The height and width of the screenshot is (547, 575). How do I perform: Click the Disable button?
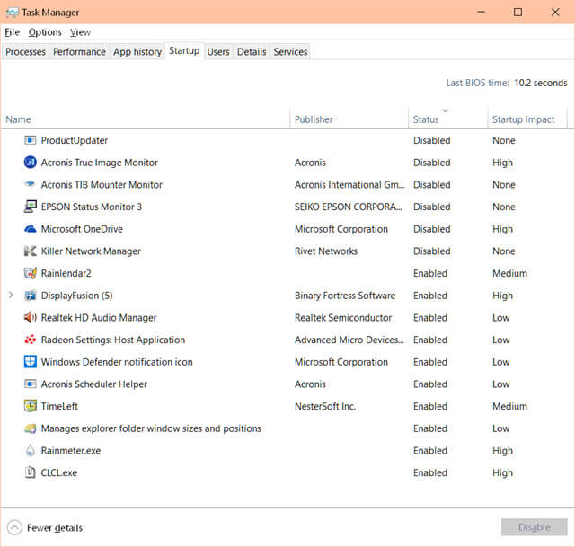coord(534,527)
